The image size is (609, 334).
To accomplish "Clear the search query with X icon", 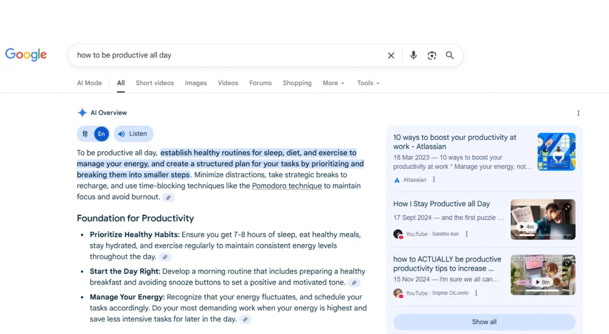I will 391,55.
